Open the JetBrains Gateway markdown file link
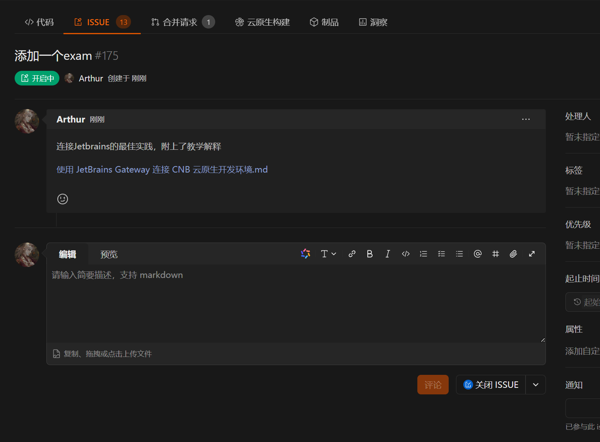600x442 pixels. click(162, 170)
